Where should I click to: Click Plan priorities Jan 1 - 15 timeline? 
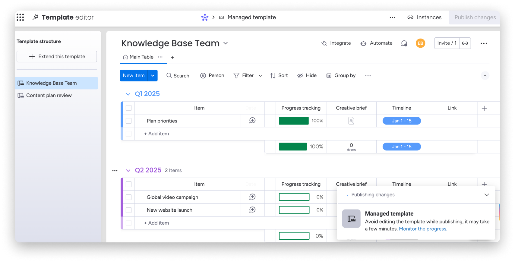click(x=402, y=121)
